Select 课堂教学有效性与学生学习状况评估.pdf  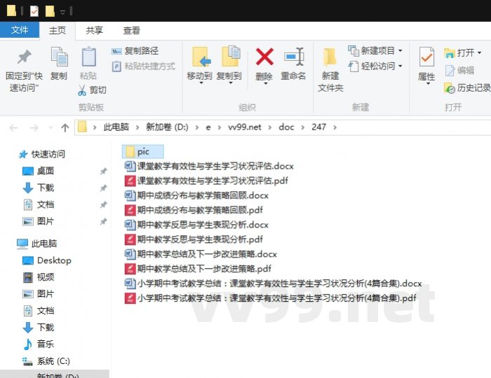click(x=206, y=181)
